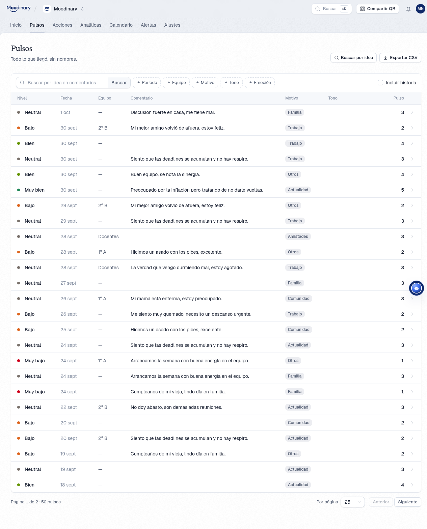Click comment 'Buen equipo, se nota la sinergia.'

click(x=165, y=174)
